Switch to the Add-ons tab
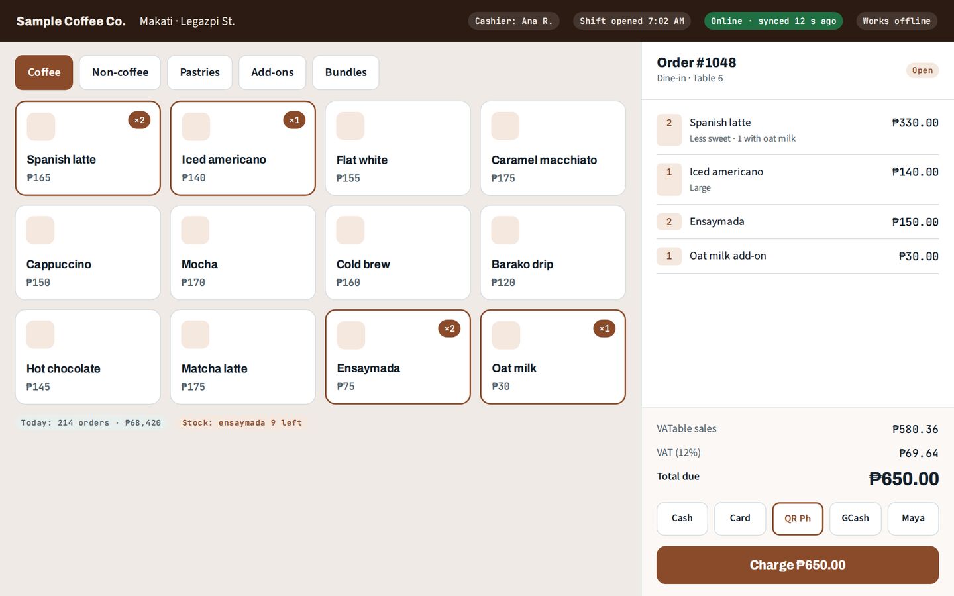Image resolution: width=954 pixels, height=596 pixels. (x=272, y=72)
